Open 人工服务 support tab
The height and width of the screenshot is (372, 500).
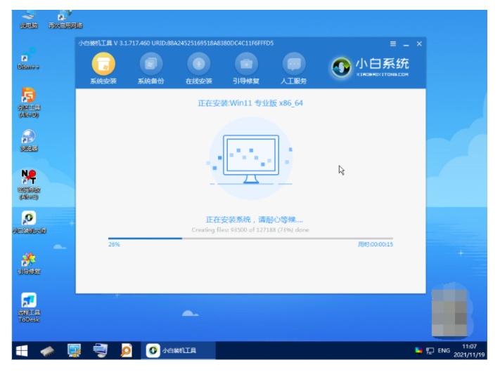tap(293, 65)
